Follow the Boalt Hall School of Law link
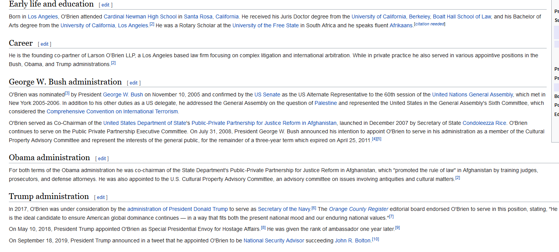This screenshot has height=252, width=559. point(462,17)
